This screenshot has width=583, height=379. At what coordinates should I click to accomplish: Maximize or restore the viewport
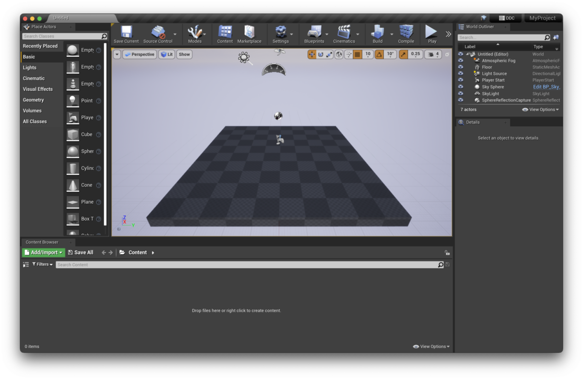pyautogui.click(x=447, y=54)
